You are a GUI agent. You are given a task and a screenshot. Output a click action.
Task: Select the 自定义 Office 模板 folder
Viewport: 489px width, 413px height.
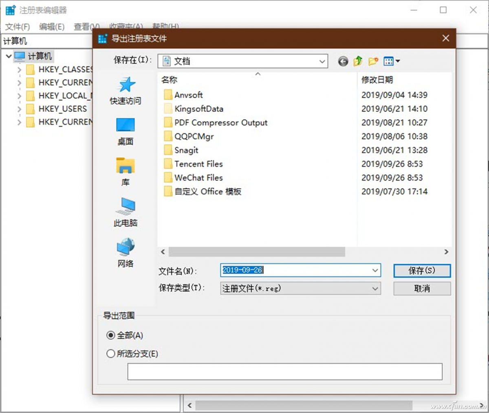pyautogui.click(x=203, y=192)
